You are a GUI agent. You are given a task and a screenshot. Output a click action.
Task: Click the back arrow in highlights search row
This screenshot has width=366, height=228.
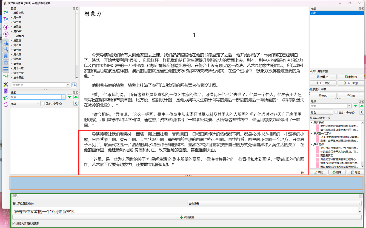(x=362, y=112)
